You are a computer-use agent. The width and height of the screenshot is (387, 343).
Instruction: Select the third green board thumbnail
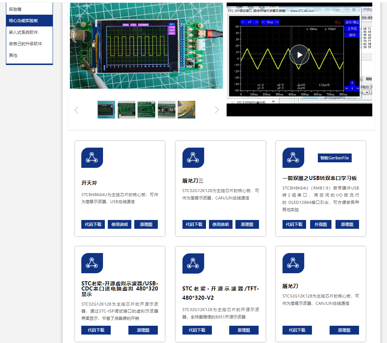pyautogui.click(x=146, y=110)
